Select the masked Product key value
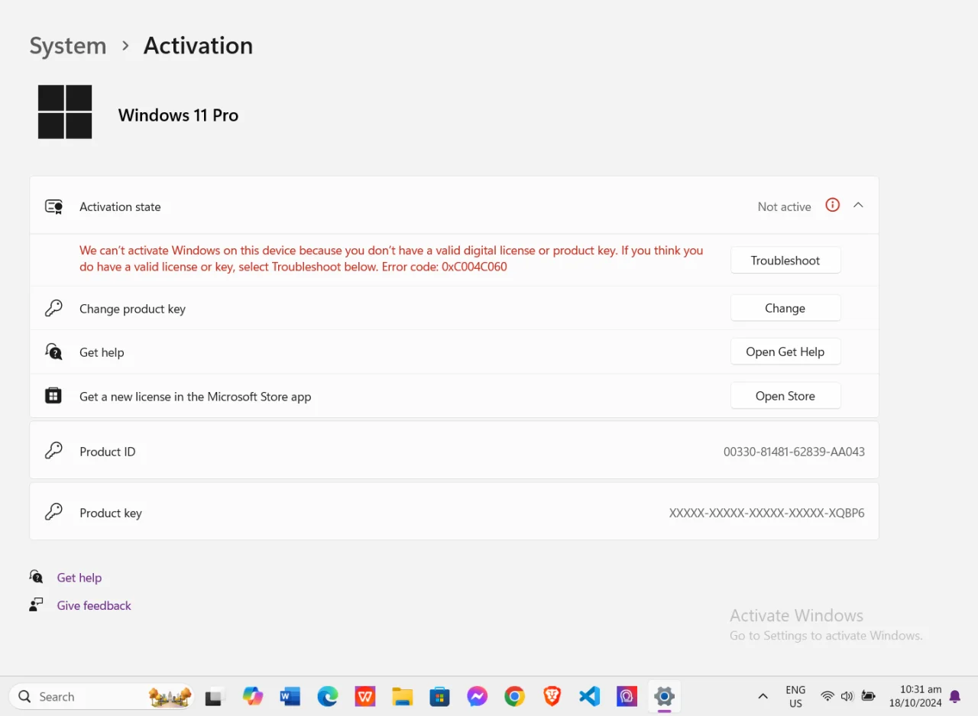 click(x=766, y=513)
